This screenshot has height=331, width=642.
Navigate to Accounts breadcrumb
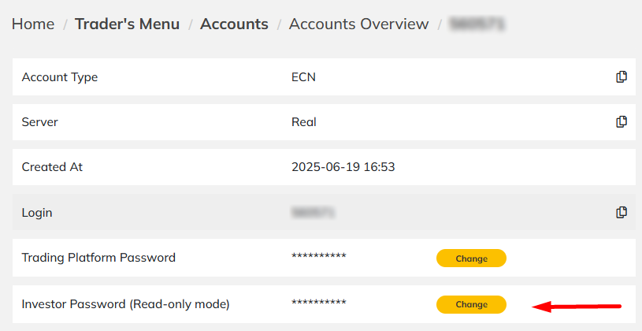pyautogui.click(x=234, y=24)
